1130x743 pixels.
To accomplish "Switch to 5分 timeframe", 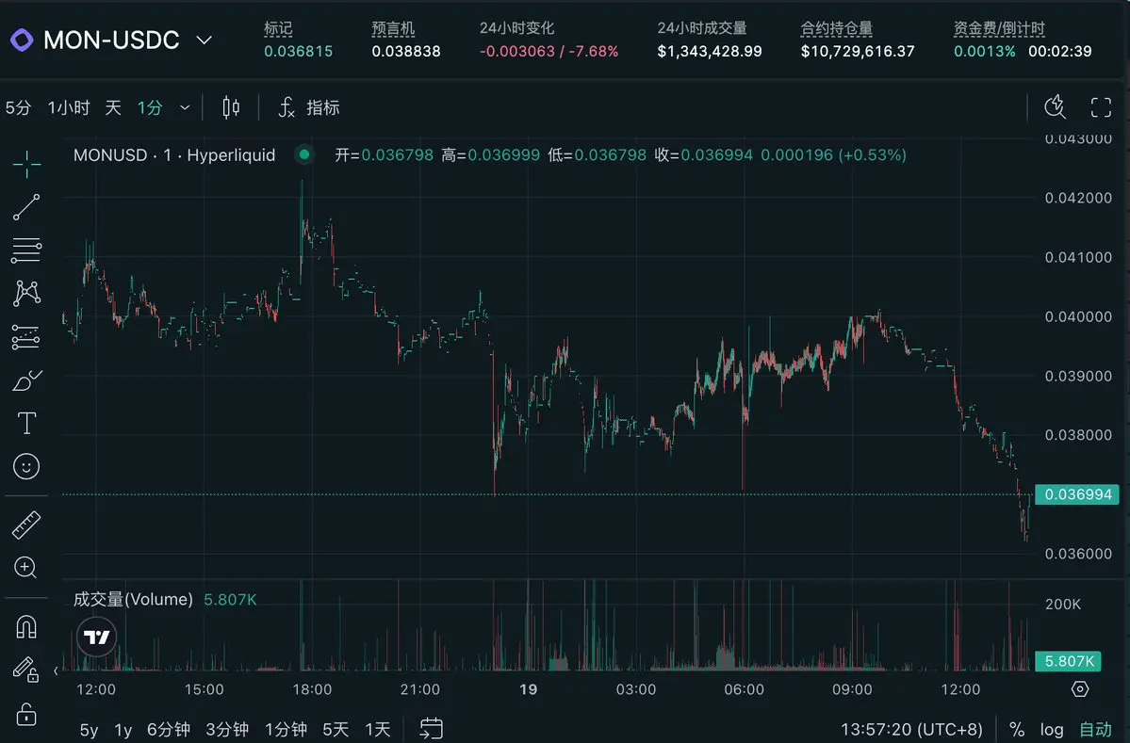I will [x=18, y=108].
